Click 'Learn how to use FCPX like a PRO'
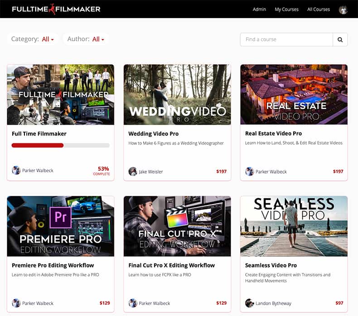Image resolution: width=358 pixels, height=316 pixels. click(x=160, y=275)
